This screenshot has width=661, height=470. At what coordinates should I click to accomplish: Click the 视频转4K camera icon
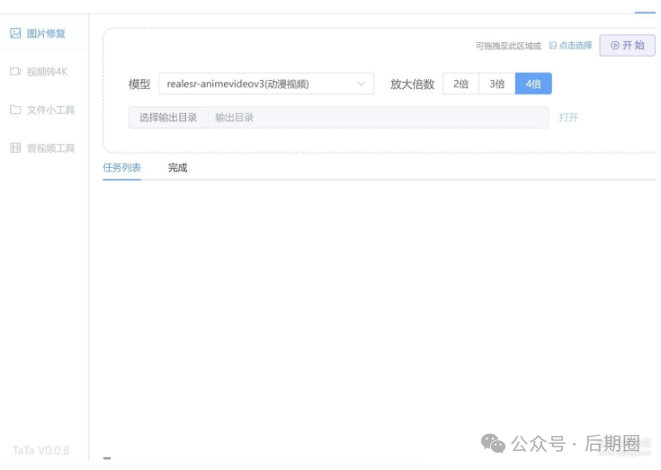coord(15,72)
